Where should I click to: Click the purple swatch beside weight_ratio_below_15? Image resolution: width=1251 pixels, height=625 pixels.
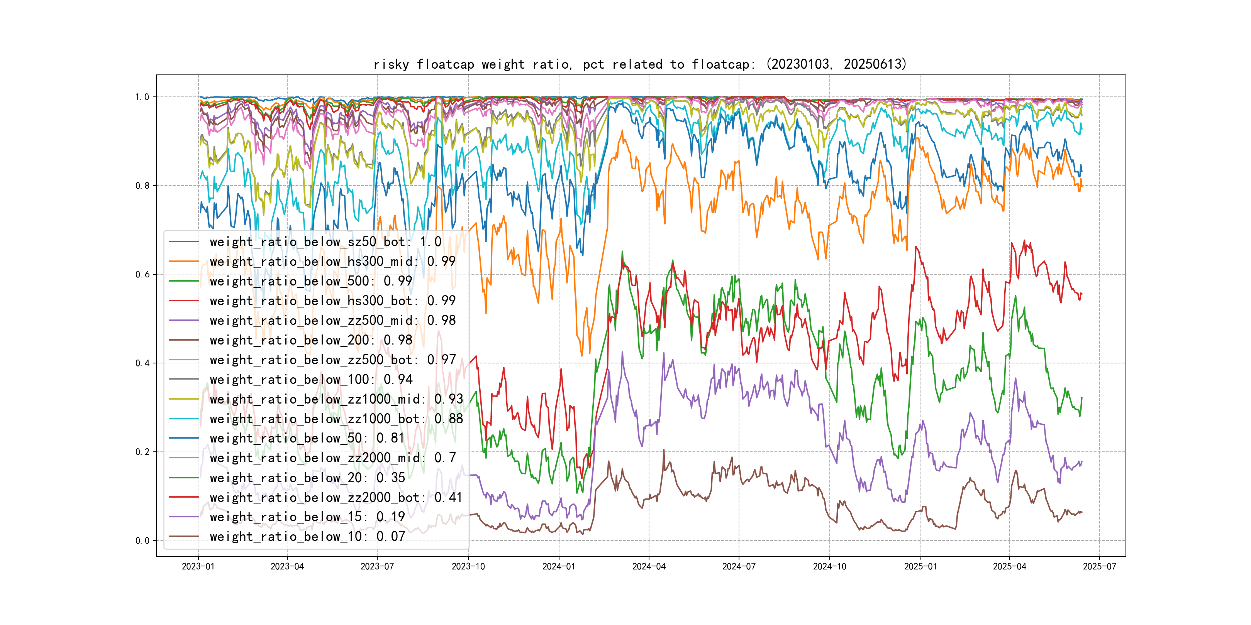point(184,517)
